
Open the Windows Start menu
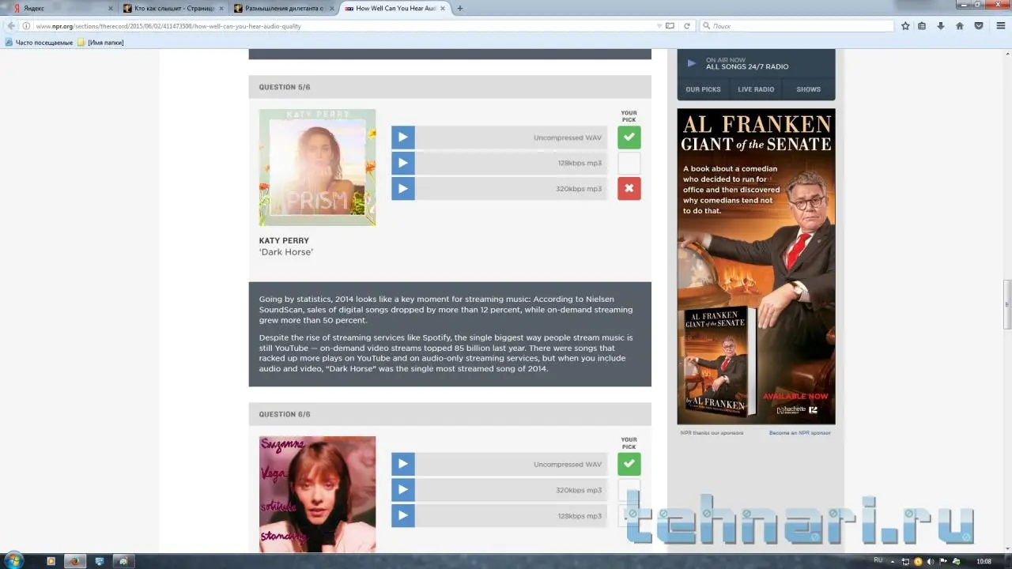(13, 561)
